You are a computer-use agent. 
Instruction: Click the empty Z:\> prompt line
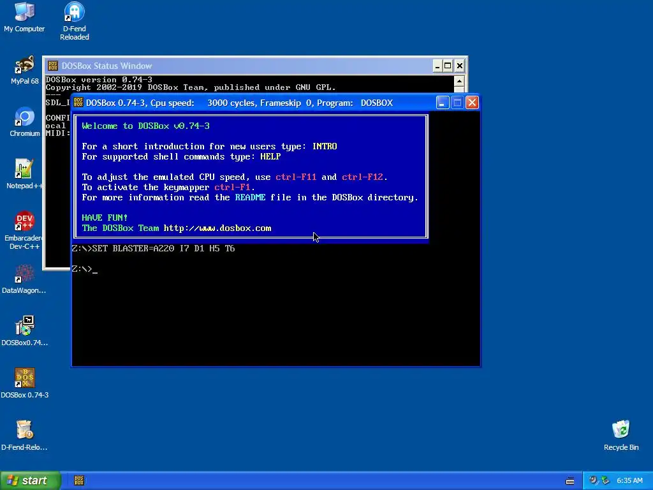point(85,269)
